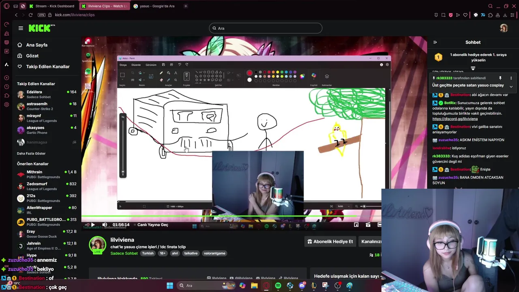
Task: Open Mithrain in recommended channels
Action: click(47, 174)
